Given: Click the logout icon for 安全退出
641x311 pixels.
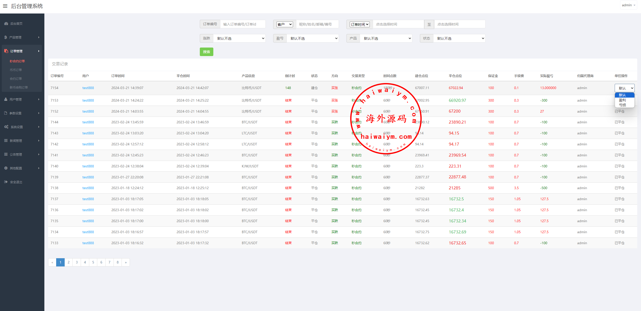Looking at the screenshot, I should point(6,182).
